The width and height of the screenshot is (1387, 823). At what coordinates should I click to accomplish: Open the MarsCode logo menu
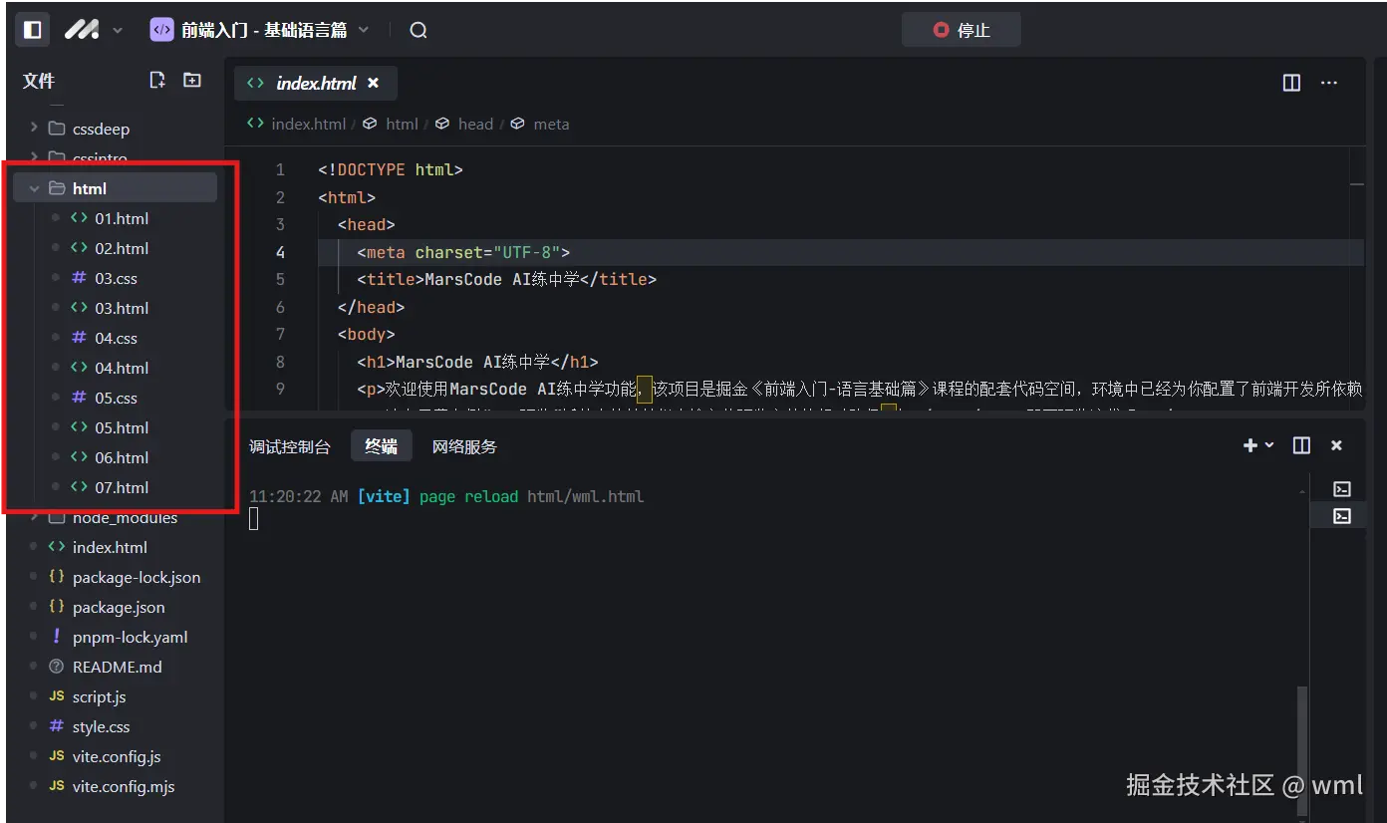[x=94, y=30]
